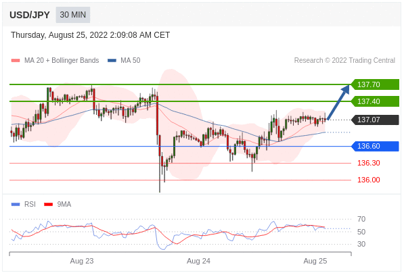Screen dimensions: 404x275
Task: Click the 136.00 support level label
Action: click(368, 180)
